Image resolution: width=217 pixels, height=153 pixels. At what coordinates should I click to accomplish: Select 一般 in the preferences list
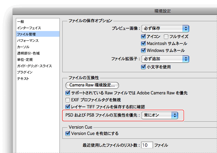point(38,22)
